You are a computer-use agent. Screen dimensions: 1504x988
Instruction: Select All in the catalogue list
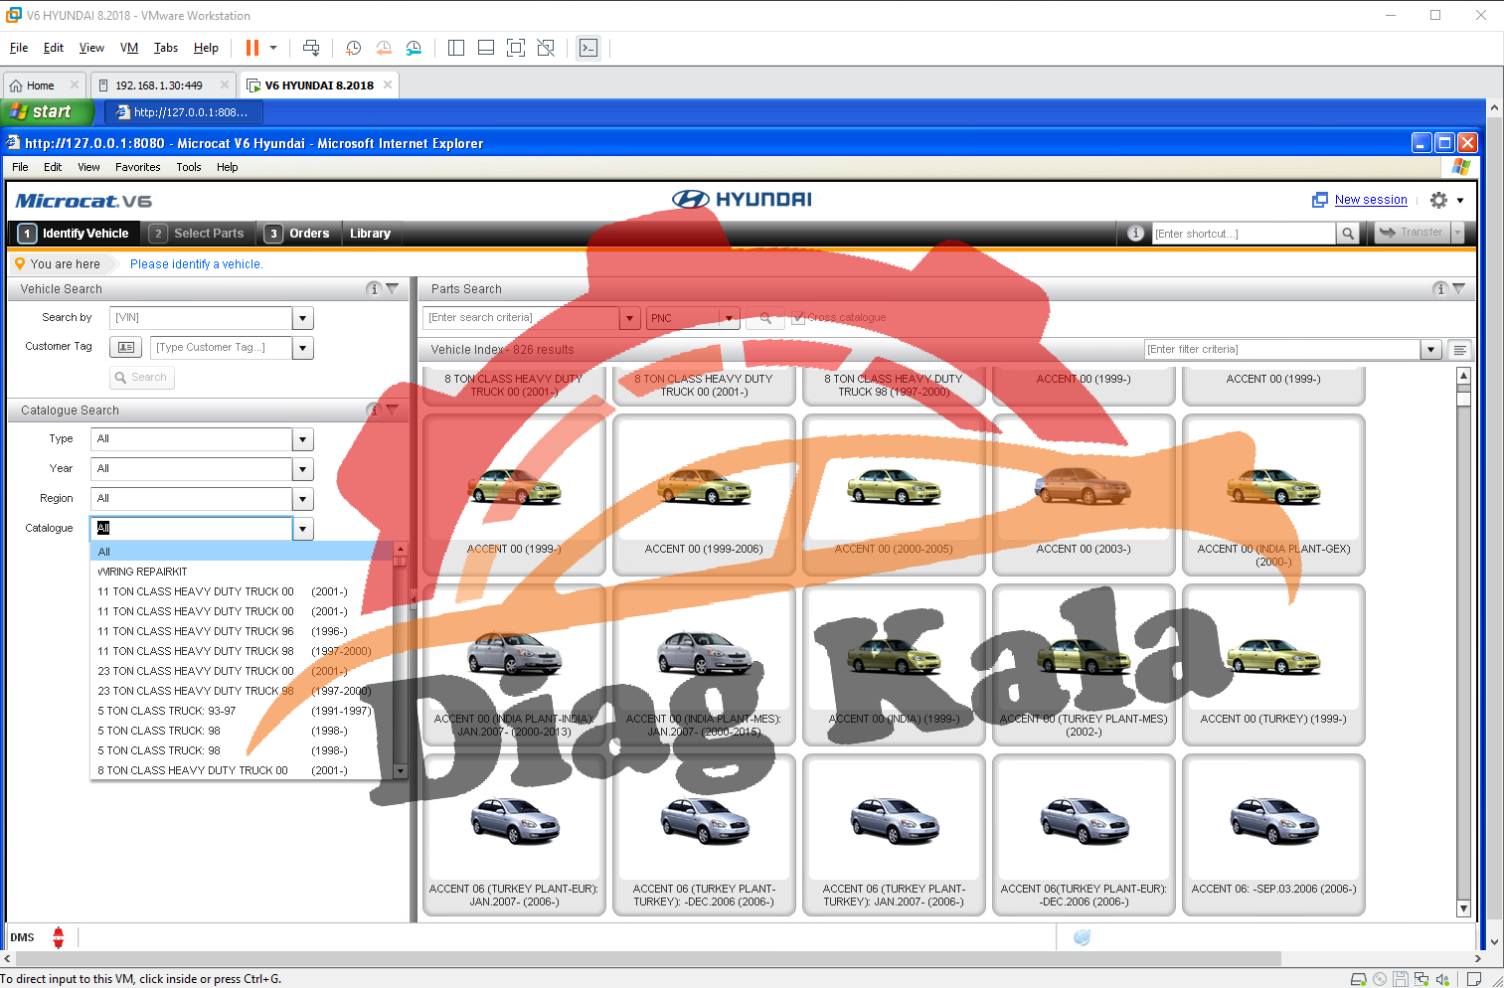pos(242,552)
